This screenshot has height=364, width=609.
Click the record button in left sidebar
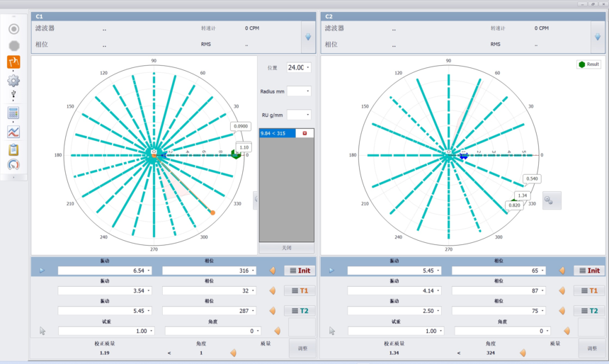13,29
